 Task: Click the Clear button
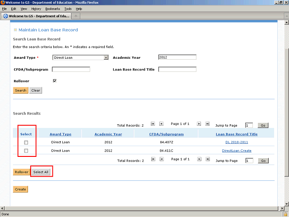point(36,90)
